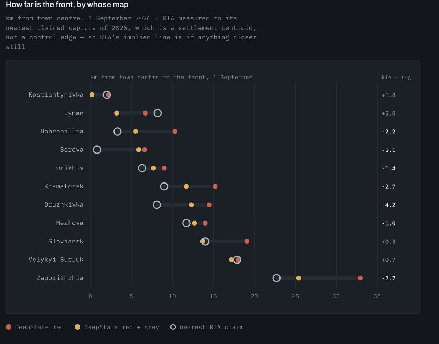
Task: Select the RIA ring marker in Druzhkivka row
Action: pyautogui.click(x=157, y=205)
